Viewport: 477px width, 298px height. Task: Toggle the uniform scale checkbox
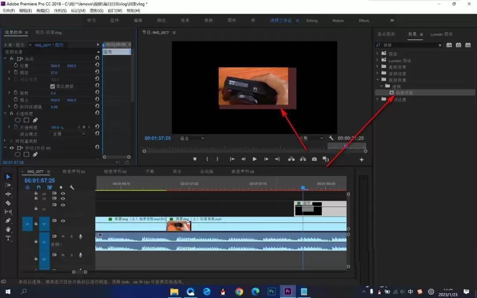[x=52, y=87]
